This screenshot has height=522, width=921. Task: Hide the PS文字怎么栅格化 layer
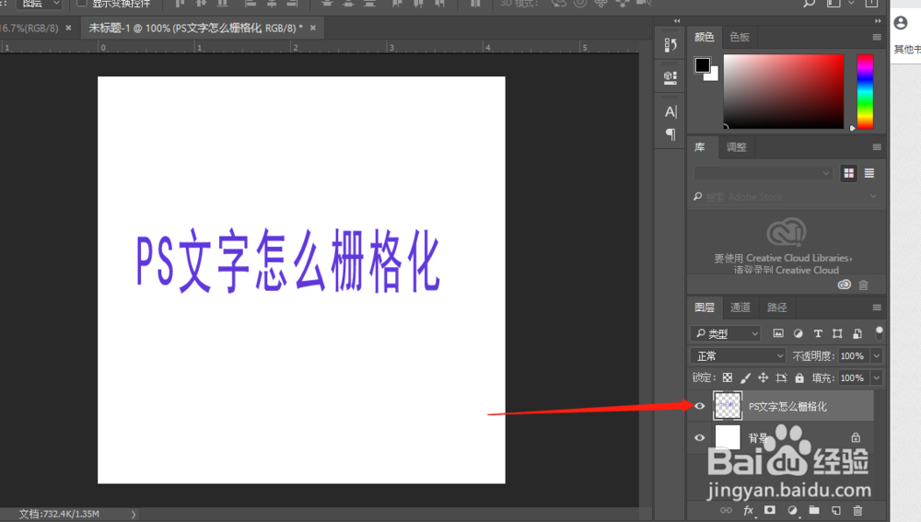point(700,406)
